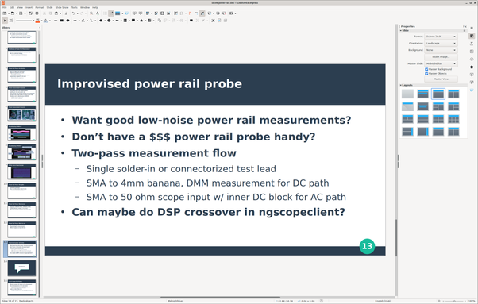Screen dimensions: 478x304
Task: Select the Ellipse shape tool
Action: pyautogui.click(x=67, y=21)
